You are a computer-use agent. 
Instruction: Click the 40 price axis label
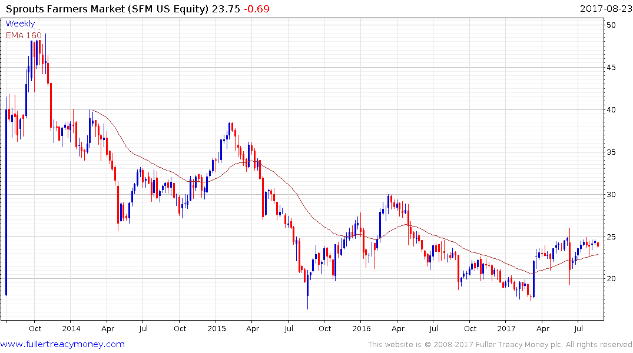(611, 110)
